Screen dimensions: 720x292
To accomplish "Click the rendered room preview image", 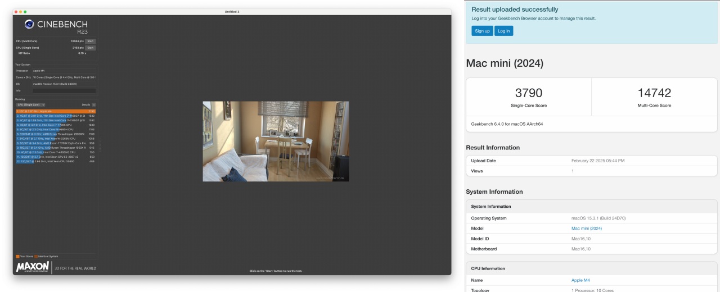I will coord(276,141).
